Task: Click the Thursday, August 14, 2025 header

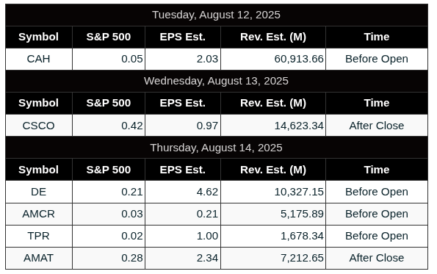Action: click(216, 148)
